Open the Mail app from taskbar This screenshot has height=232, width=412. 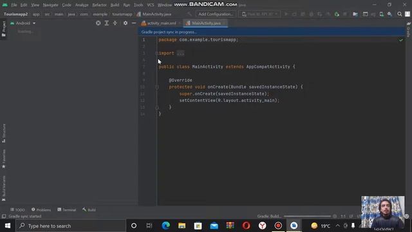214,226
